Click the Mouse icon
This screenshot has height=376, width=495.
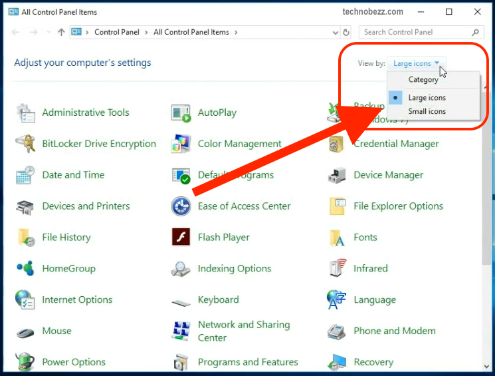click(25, 333)
